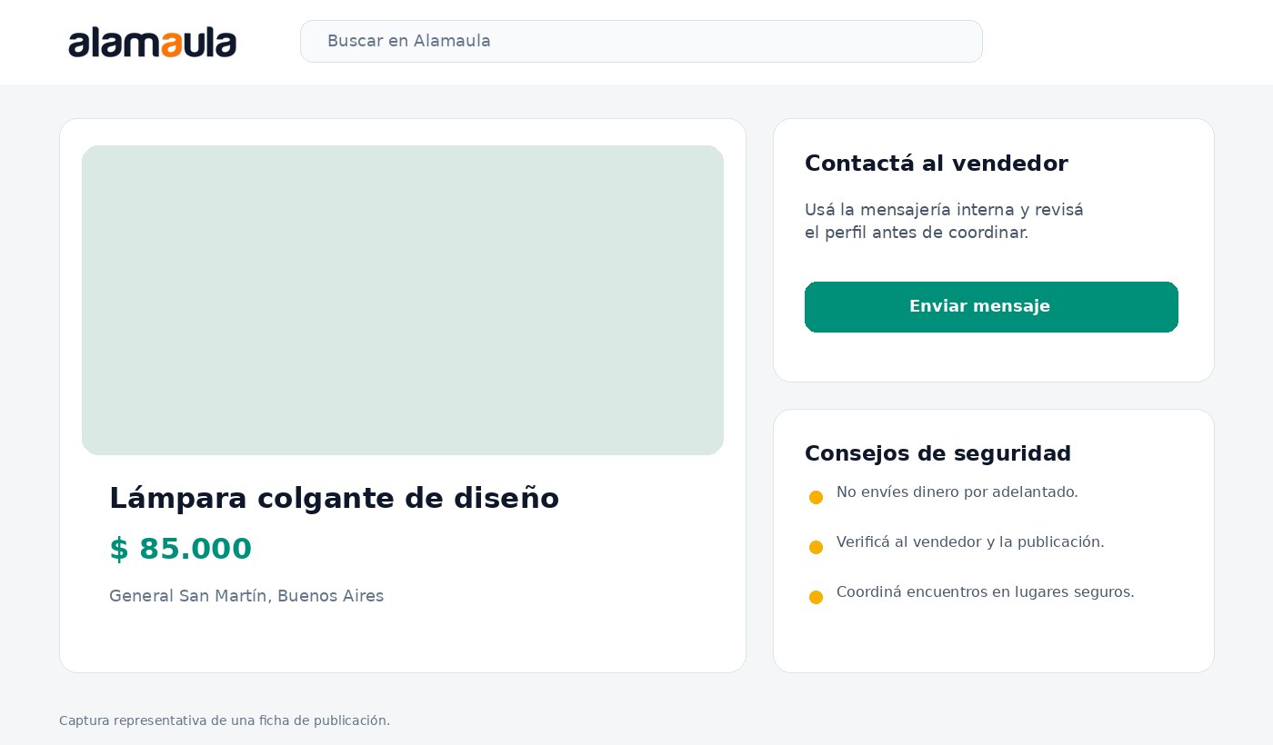Click the Consejos de seguridad heading
Screen dimensions: 1273x745
[937, 453]
